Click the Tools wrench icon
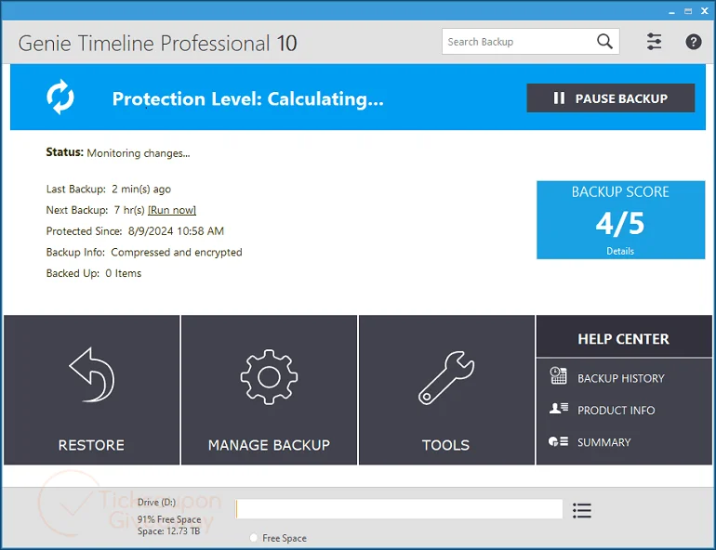This screenshot has height=550, width=716. click(446, 377)
